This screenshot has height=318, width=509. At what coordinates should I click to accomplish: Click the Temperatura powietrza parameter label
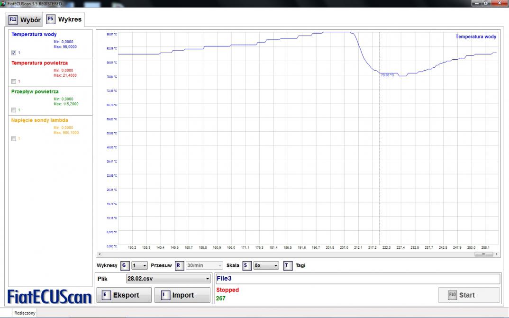[x=40, y=63]
